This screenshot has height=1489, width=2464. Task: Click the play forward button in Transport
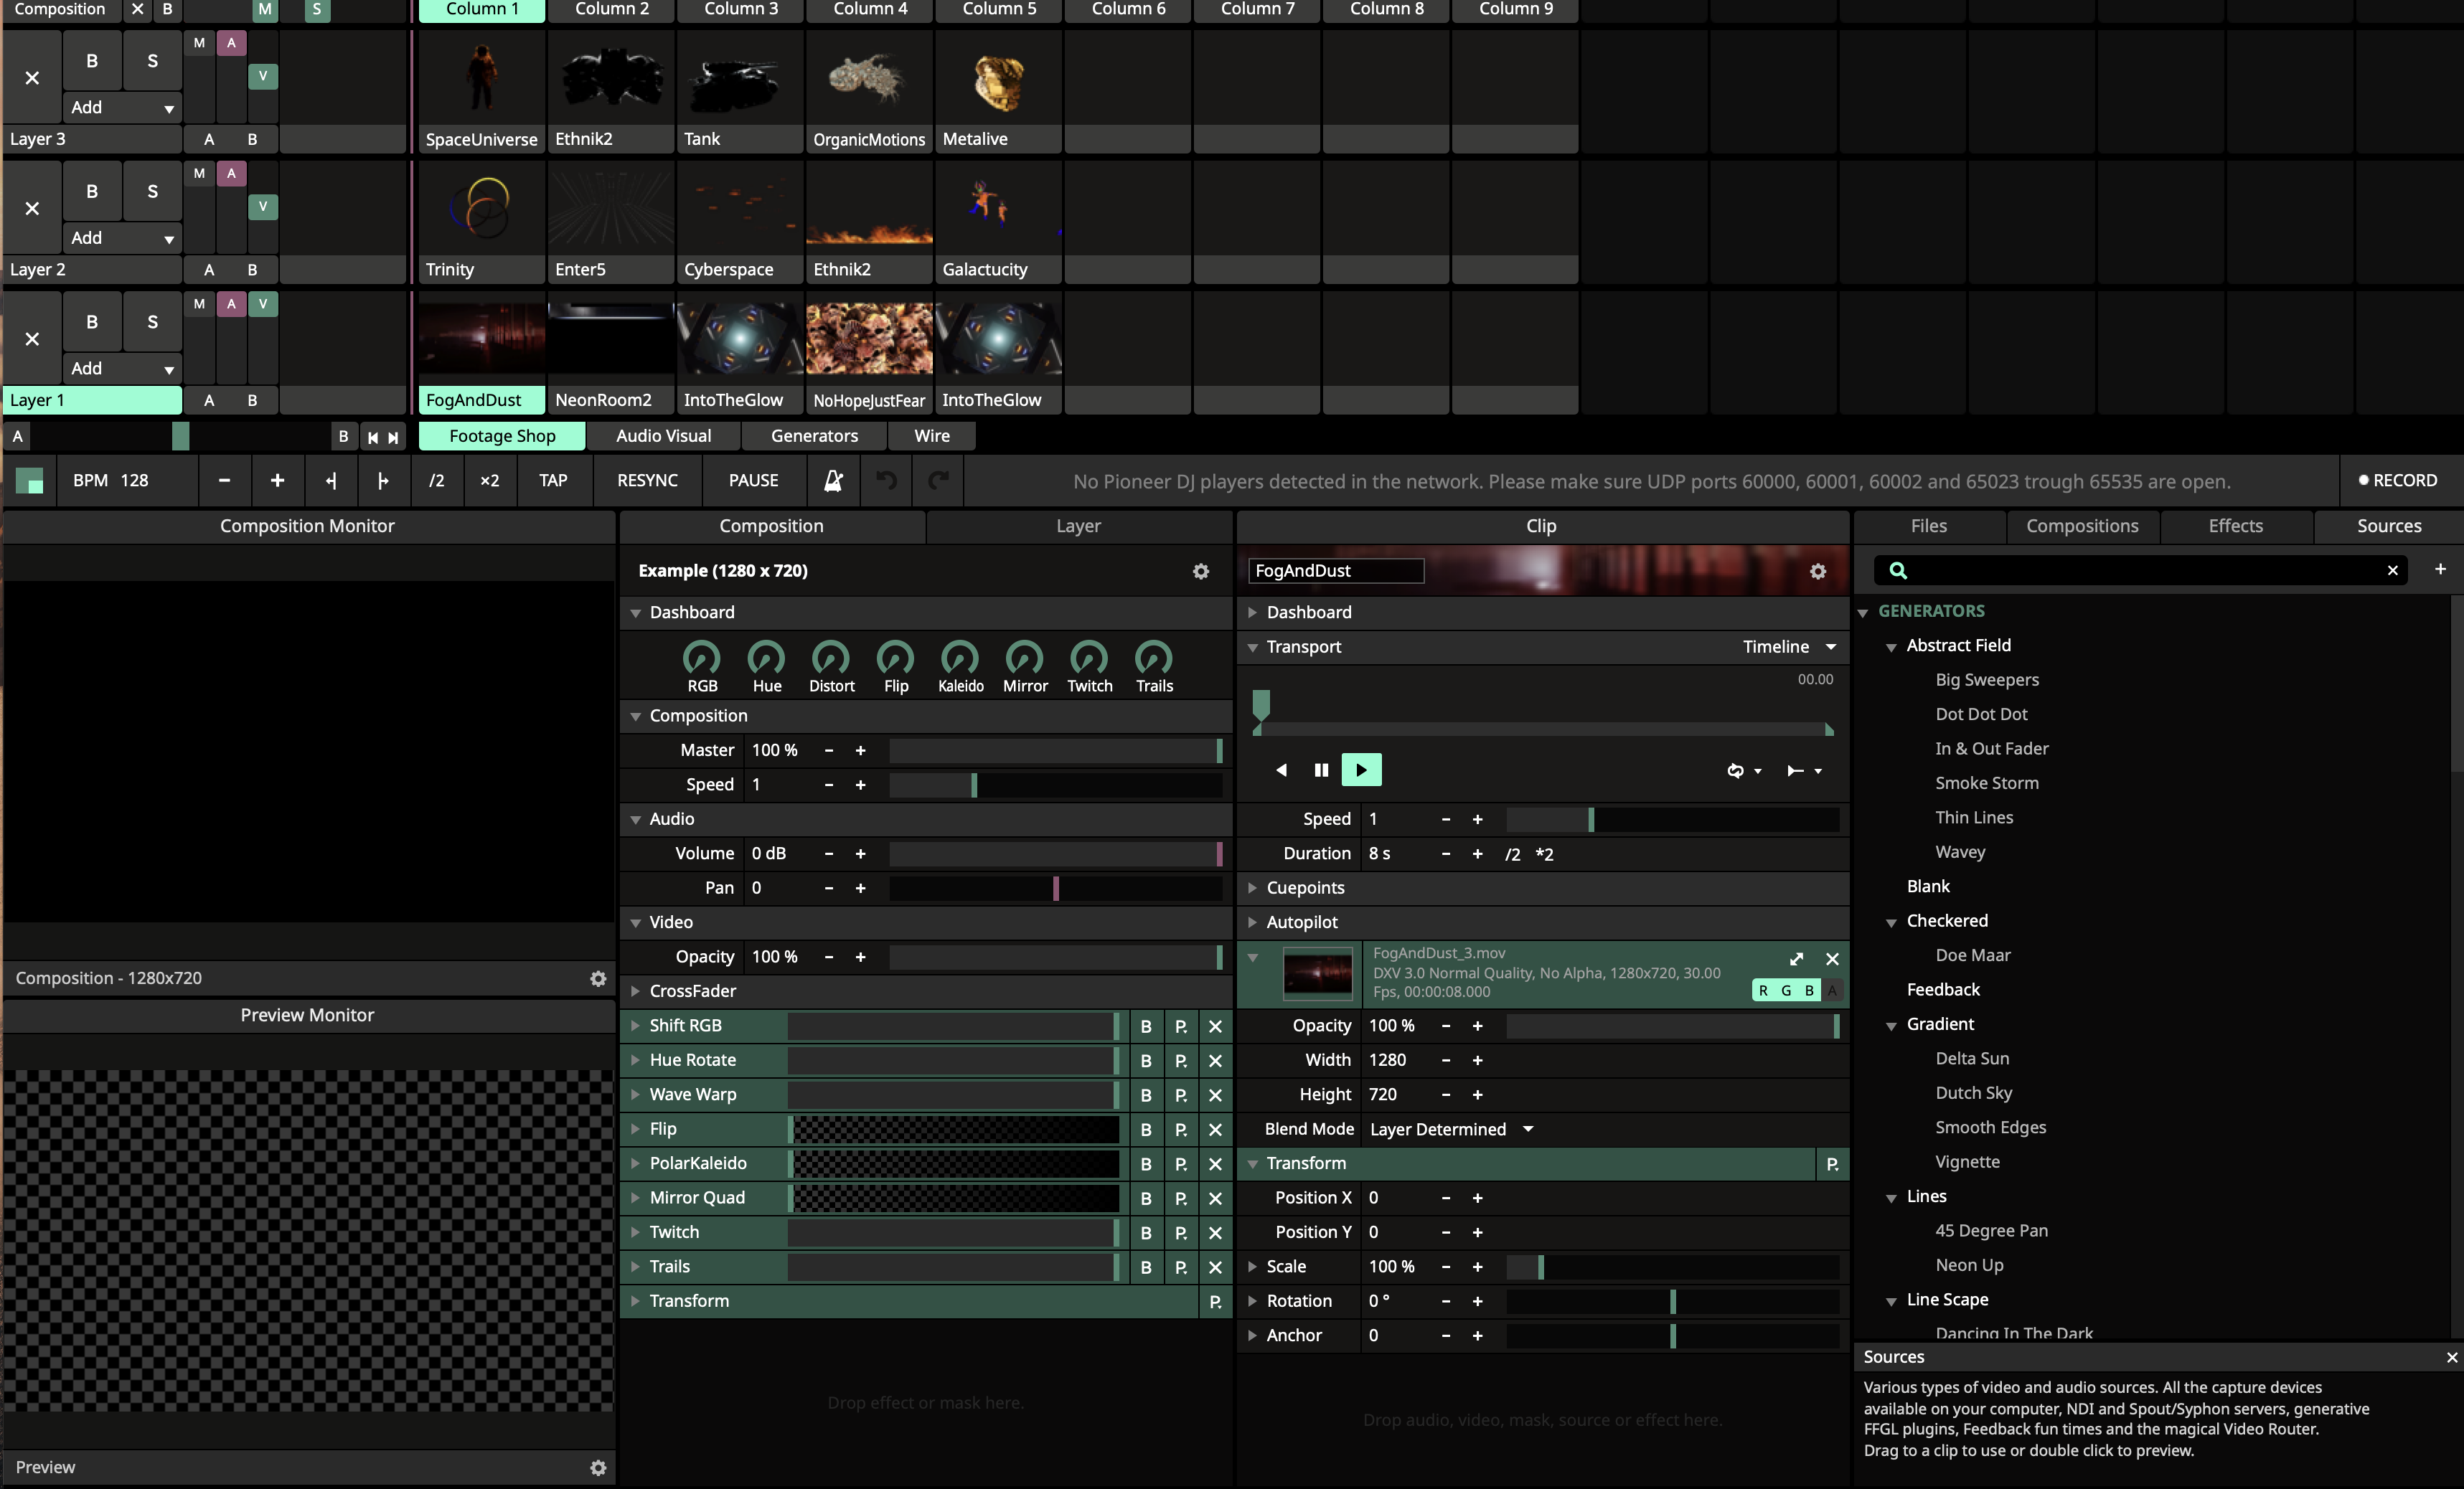(1360, 770)
